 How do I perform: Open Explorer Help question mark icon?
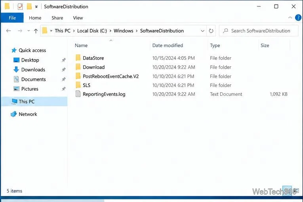tap(298, 18)
